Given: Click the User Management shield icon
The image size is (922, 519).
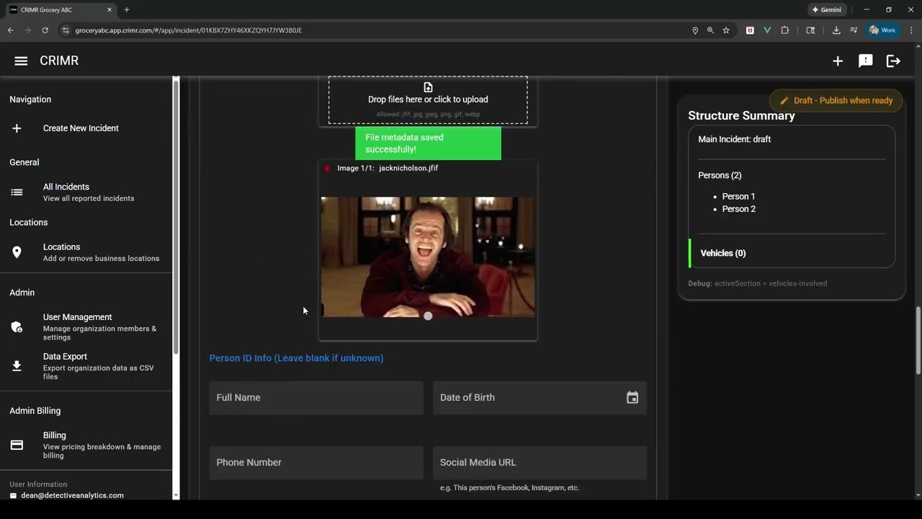Looking at the screenshot, I should 17,327.
